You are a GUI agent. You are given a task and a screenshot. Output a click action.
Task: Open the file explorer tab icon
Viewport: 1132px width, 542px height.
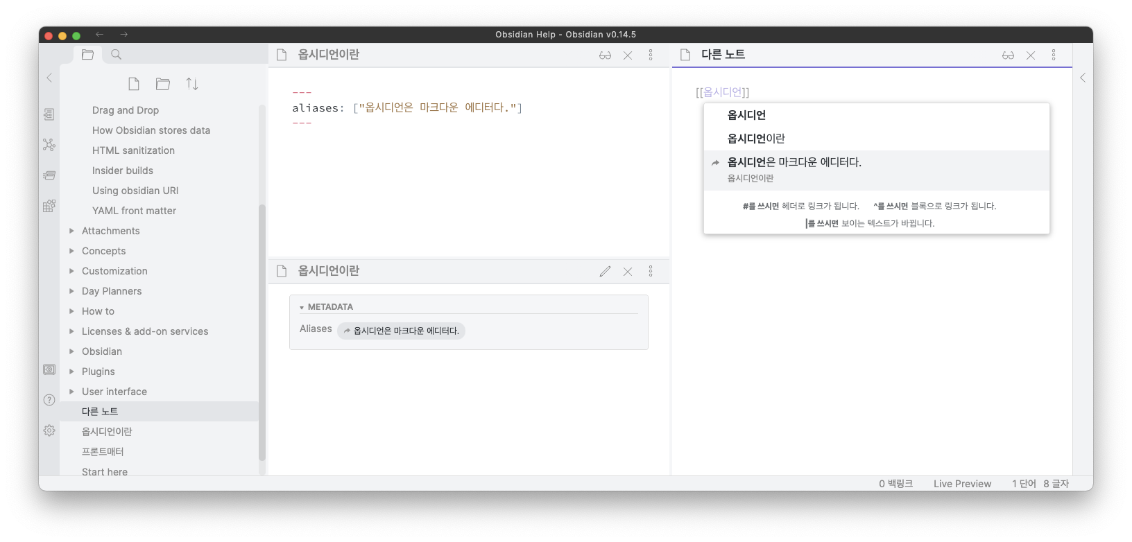point(87,55)
